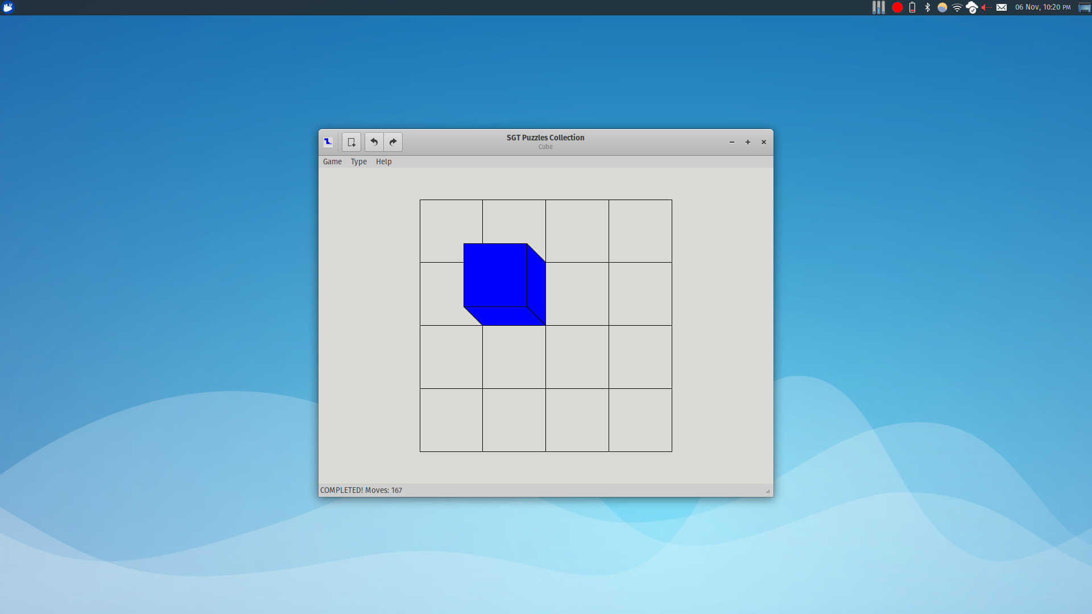This screenshot has width=1092, height=614.
Task: Open the Help menu
Action: click(384, 161)
